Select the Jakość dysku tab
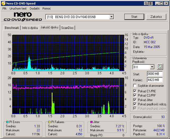Image resolution: width=170 pixels, height=139 pixels. point(49,27)
